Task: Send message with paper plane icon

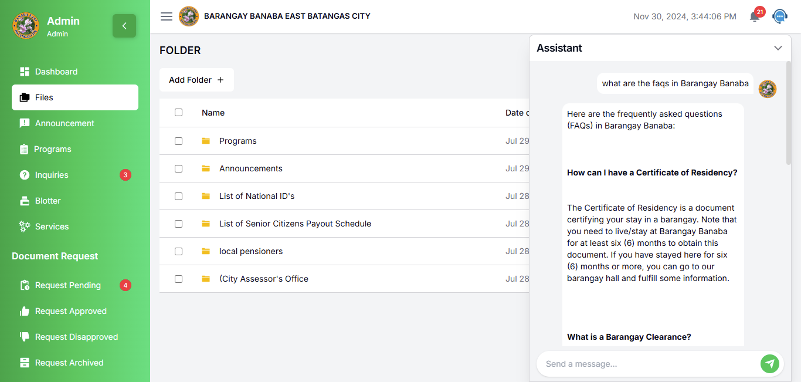Action: [770, 364]
